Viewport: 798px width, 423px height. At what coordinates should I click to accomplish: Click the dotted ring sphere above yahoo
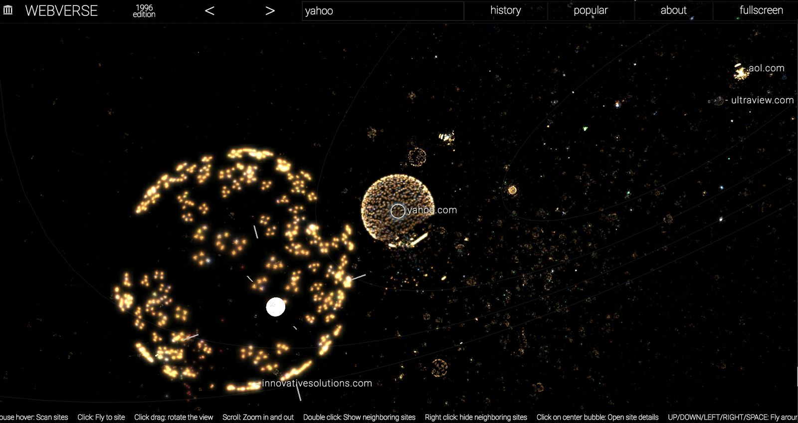(417, 157)
